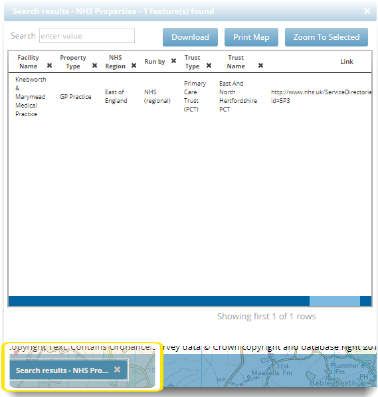Click the Trust Name column header
The width and height of the screenshot is (378, 397).
(x=236, y=62)
